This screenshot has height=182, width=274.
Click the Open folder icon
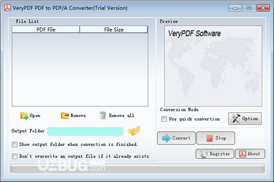tap(24, 116)
